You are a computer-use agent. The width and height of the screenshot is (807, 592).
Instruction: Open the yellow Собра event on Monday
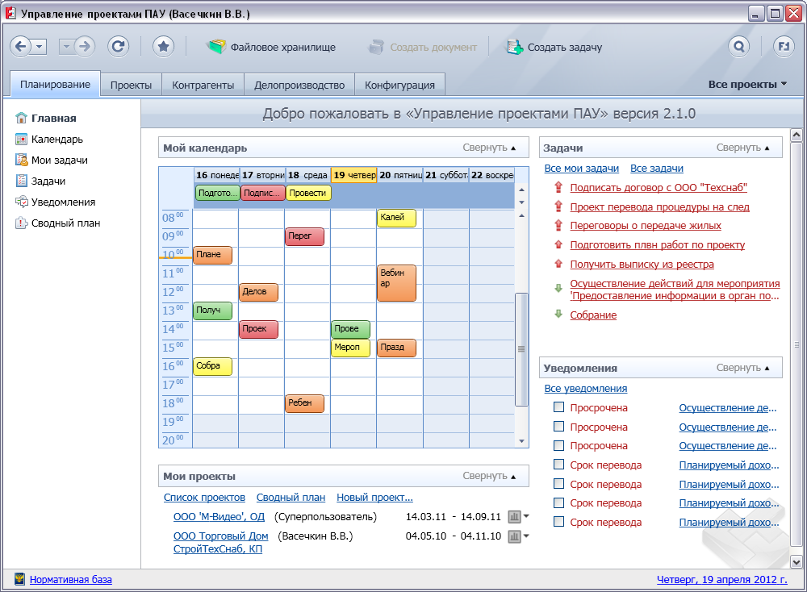point(212,366)
